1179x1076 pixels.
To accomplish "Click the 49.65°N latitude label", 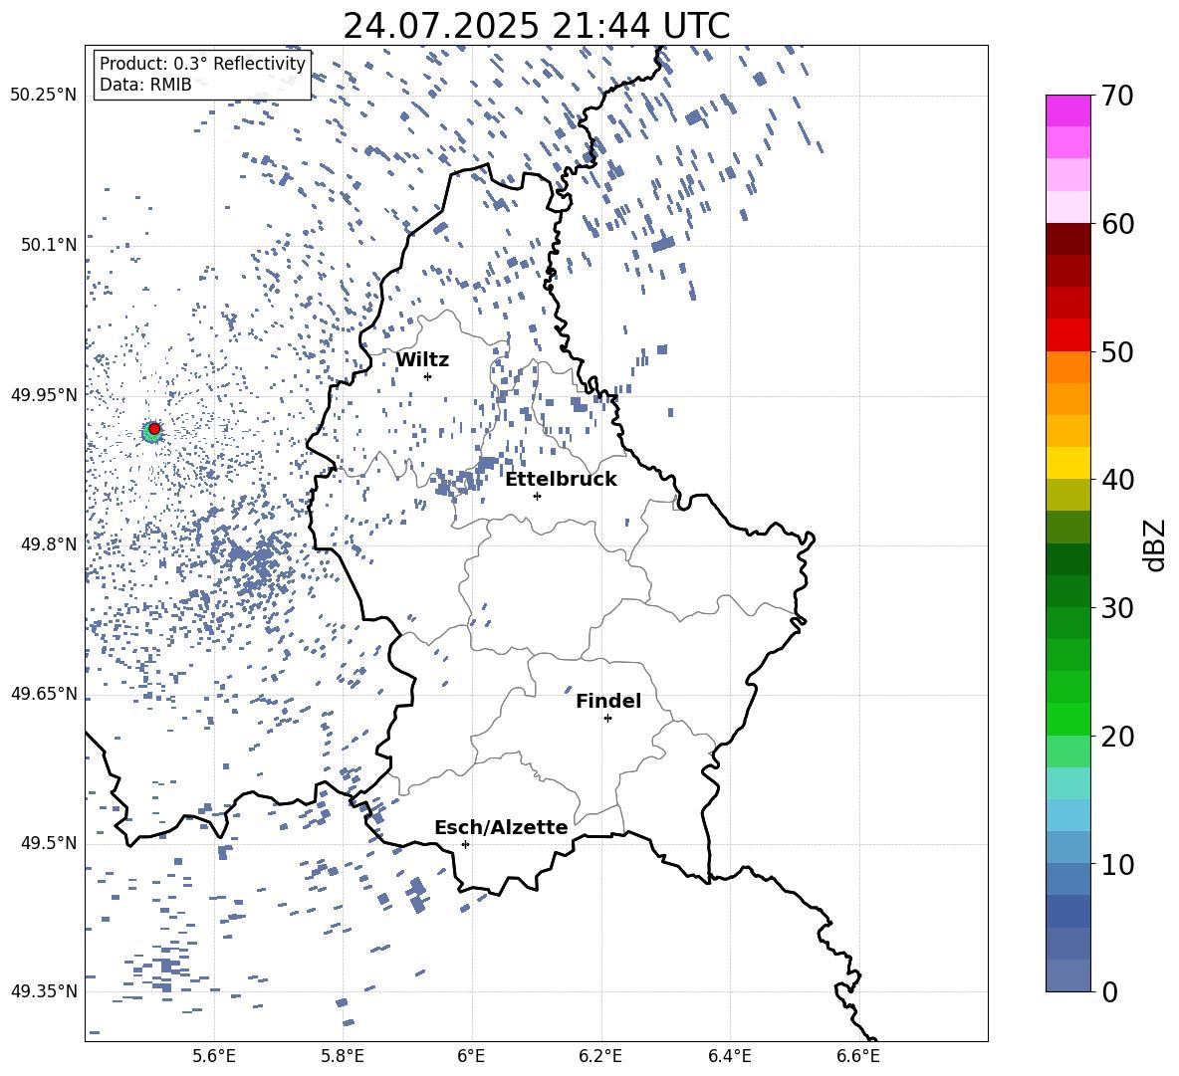I will coord(44,694).
